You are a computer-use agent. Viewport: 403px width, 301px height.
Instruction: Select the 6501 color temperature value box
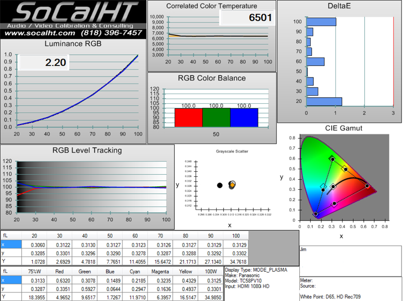click(247, 18)
